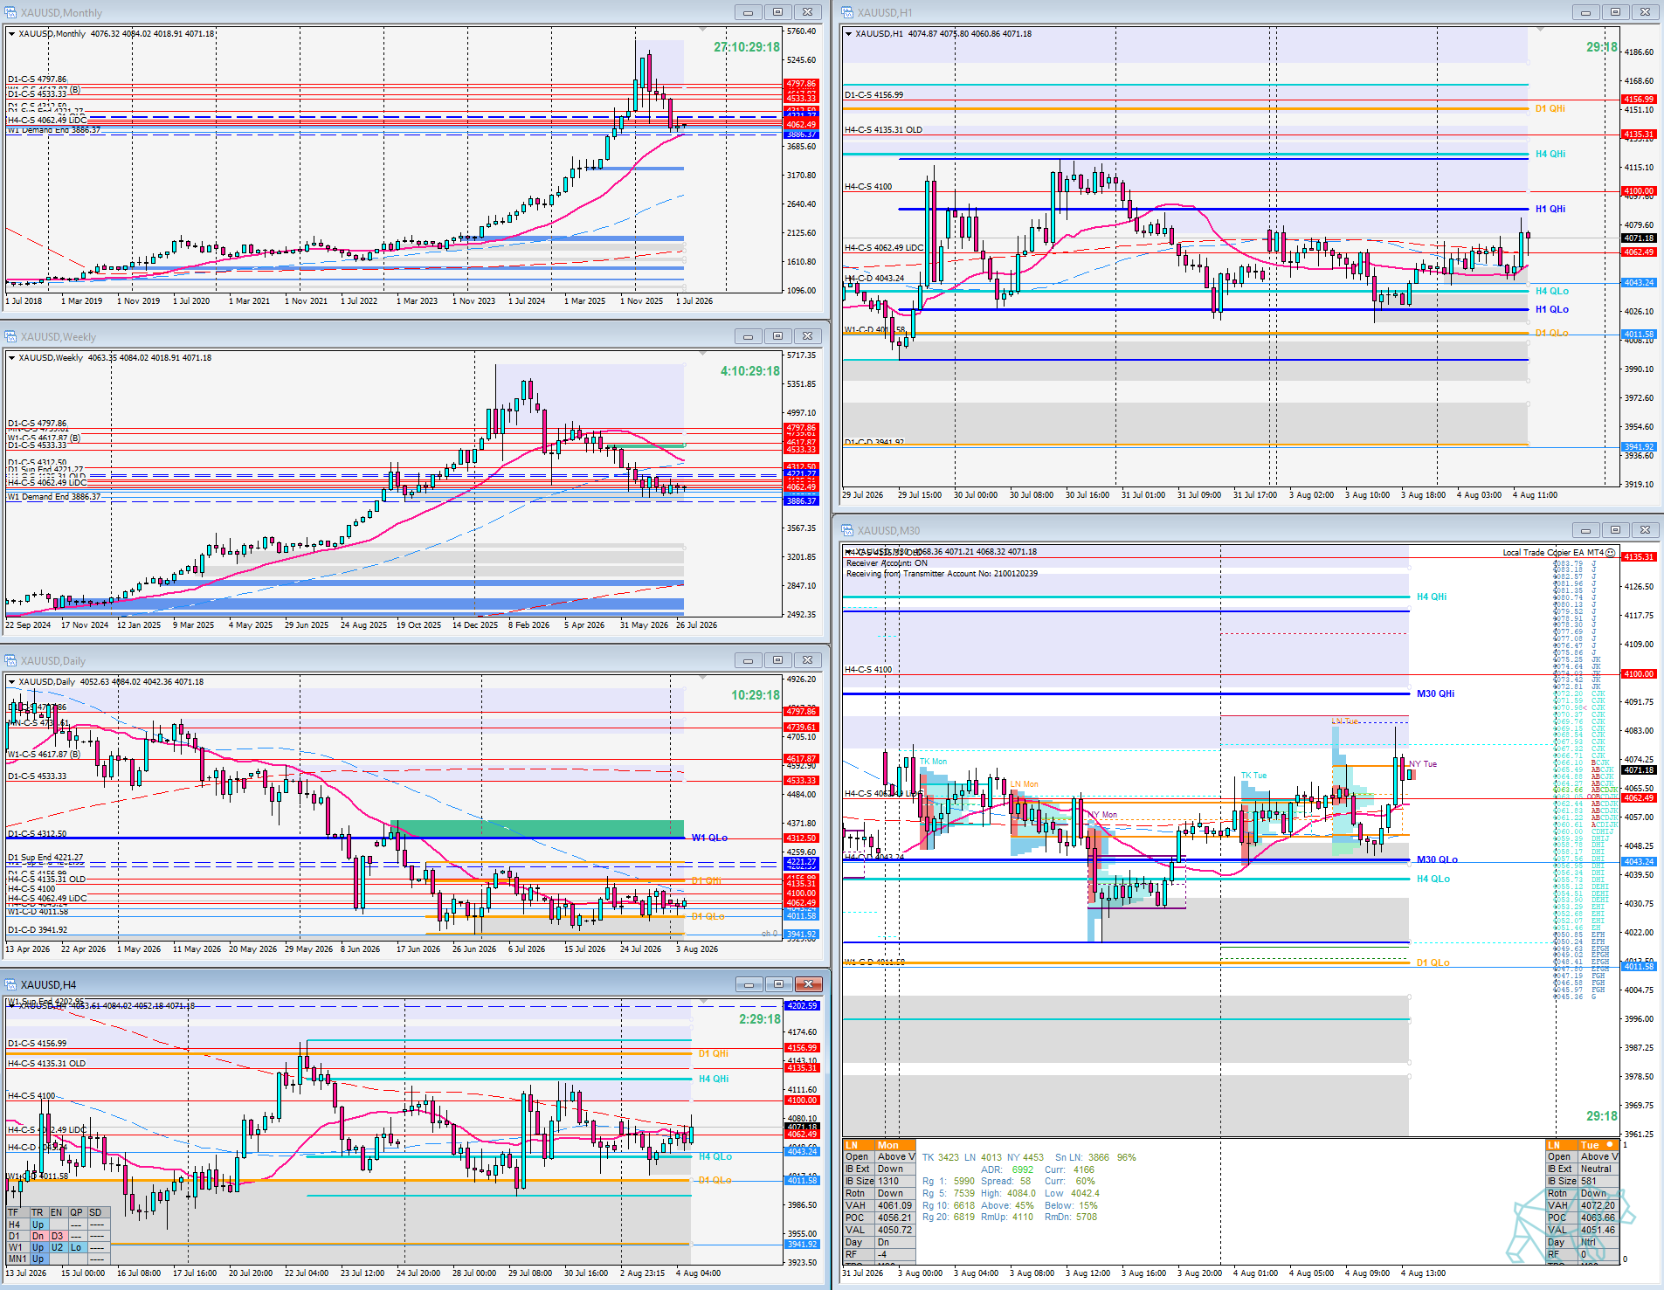The width and height of the screenshot is (1664, 1290).
Task: Click the XAUUSD,Weekly window chart icon
Action: (x=10, y=336)
